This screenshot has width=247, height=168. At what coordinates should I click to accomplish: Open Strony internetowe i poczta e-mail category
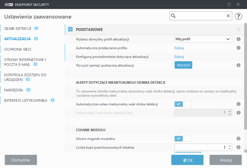(25, 62)
